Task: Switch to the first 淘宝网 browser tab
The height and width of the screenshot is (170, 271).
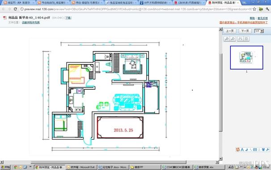Action: click(18, 3)
